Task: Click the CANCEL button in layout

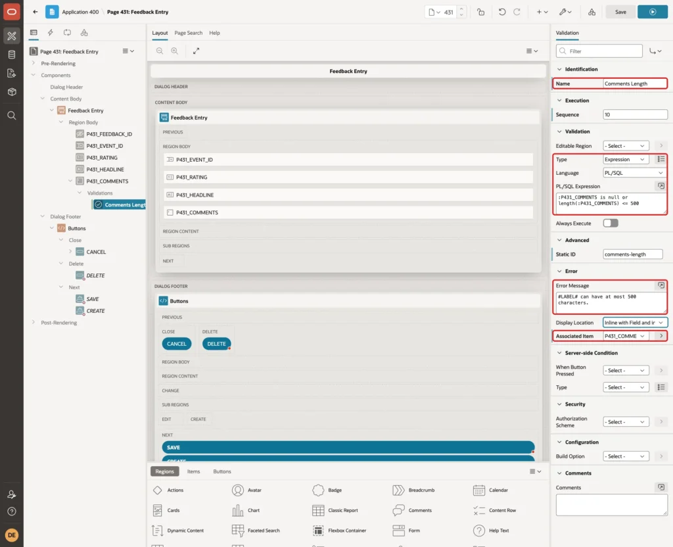Action: pos(176,344)
